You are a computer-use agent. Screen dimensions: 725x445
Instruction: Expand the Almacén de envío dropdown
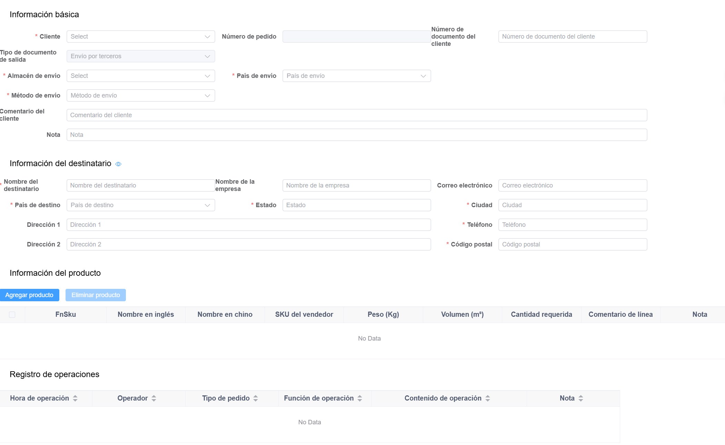(x=140, y=76)
